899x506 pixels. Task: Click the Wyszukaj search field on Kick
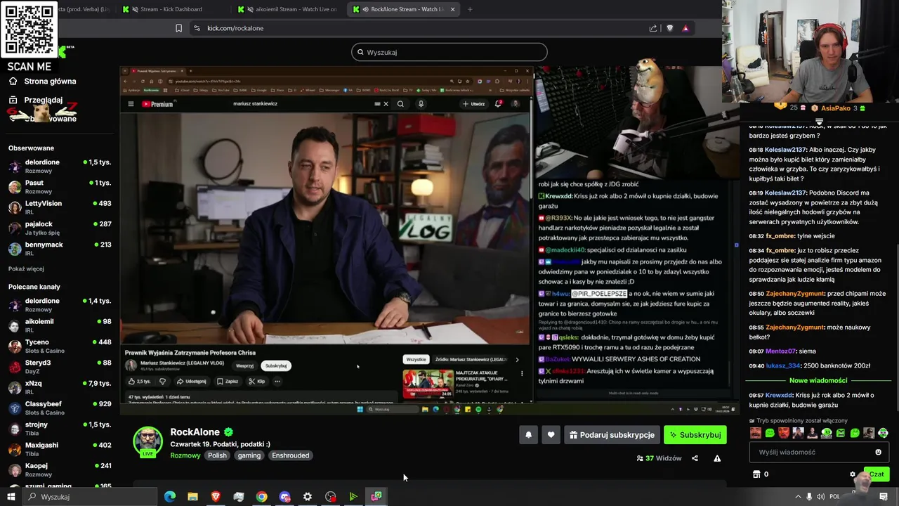449,52
